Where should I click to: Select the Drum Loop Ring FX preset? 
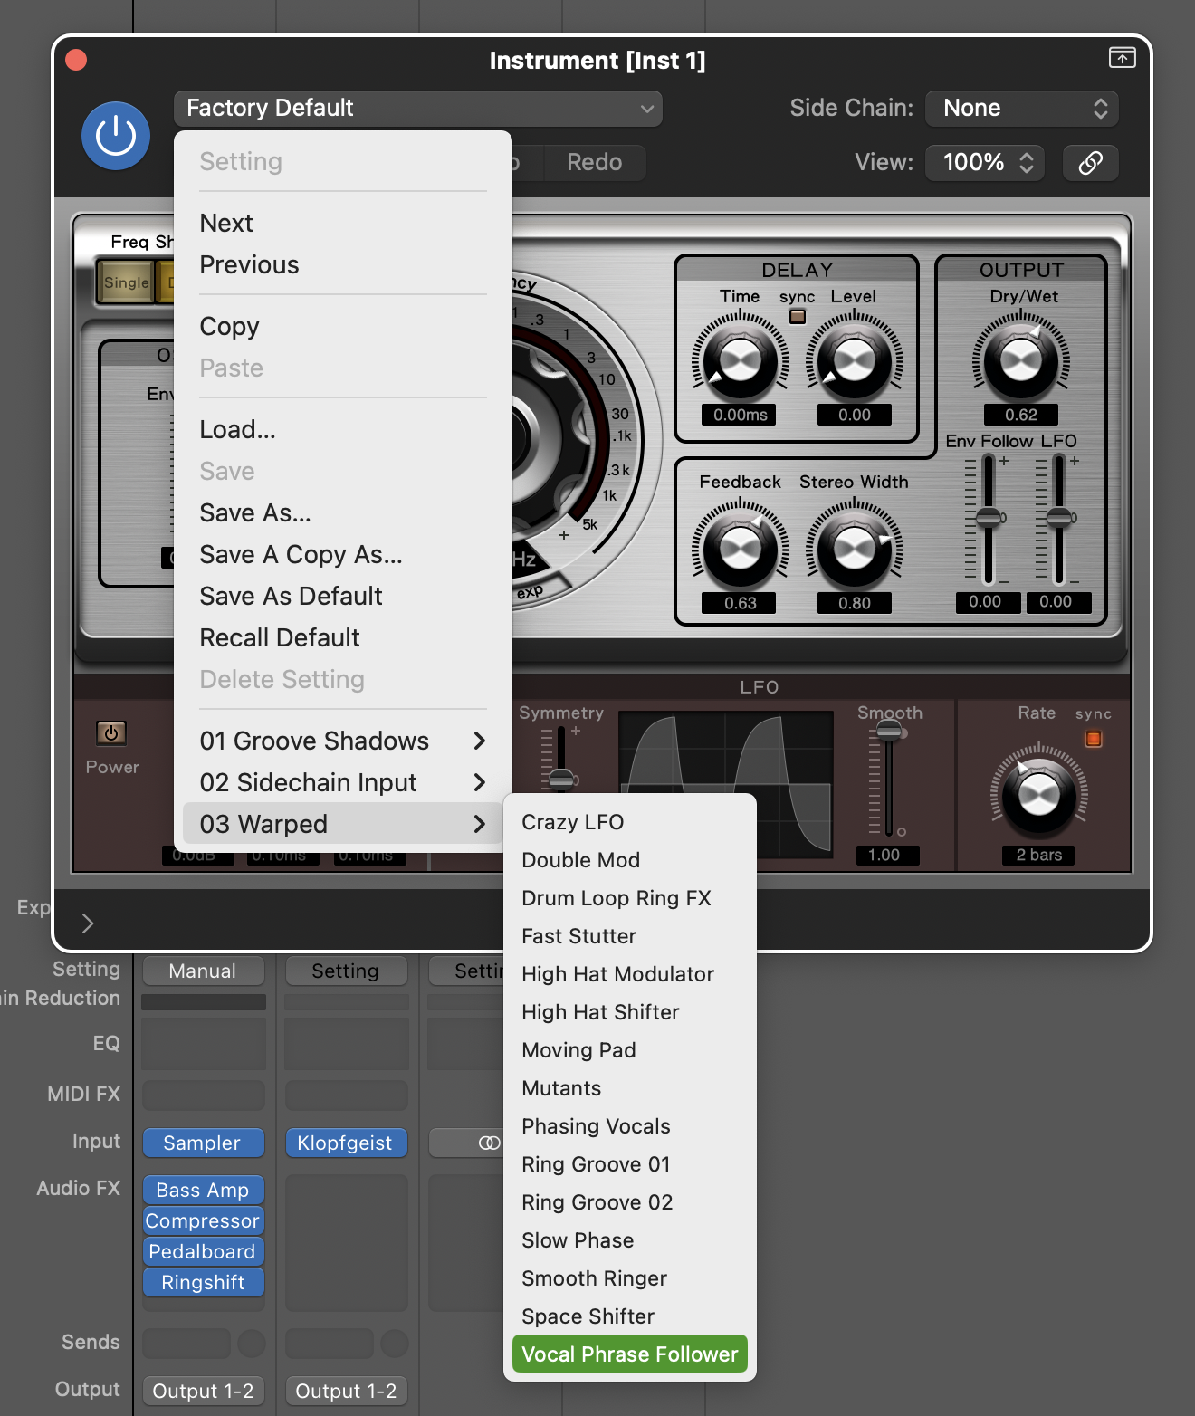click(630, 898)
